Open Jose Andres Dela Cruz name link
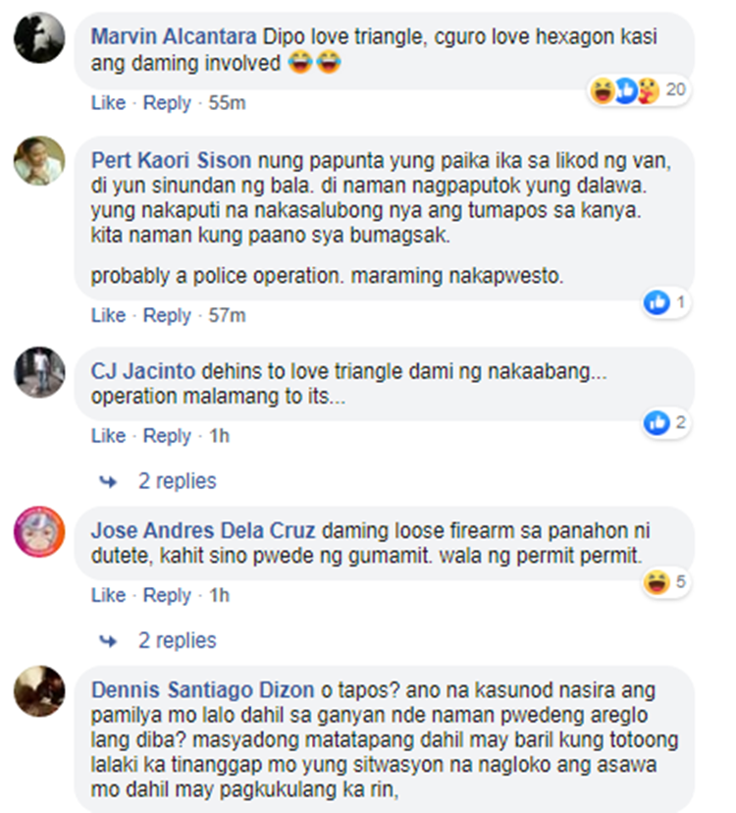This screenshot has height=813, width=736. (203, 530)
